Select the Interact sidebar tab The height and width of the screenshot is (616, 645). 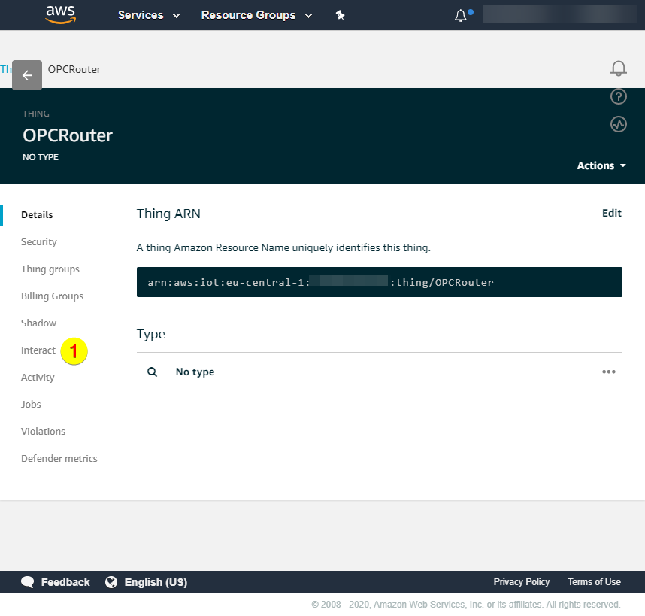coord(38,350)
